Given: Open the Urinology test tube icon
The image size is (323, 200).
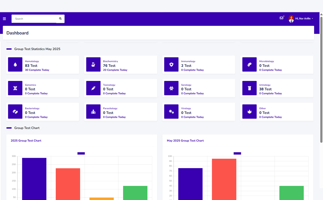Looking at the screenshot, I should click(249, 88).
